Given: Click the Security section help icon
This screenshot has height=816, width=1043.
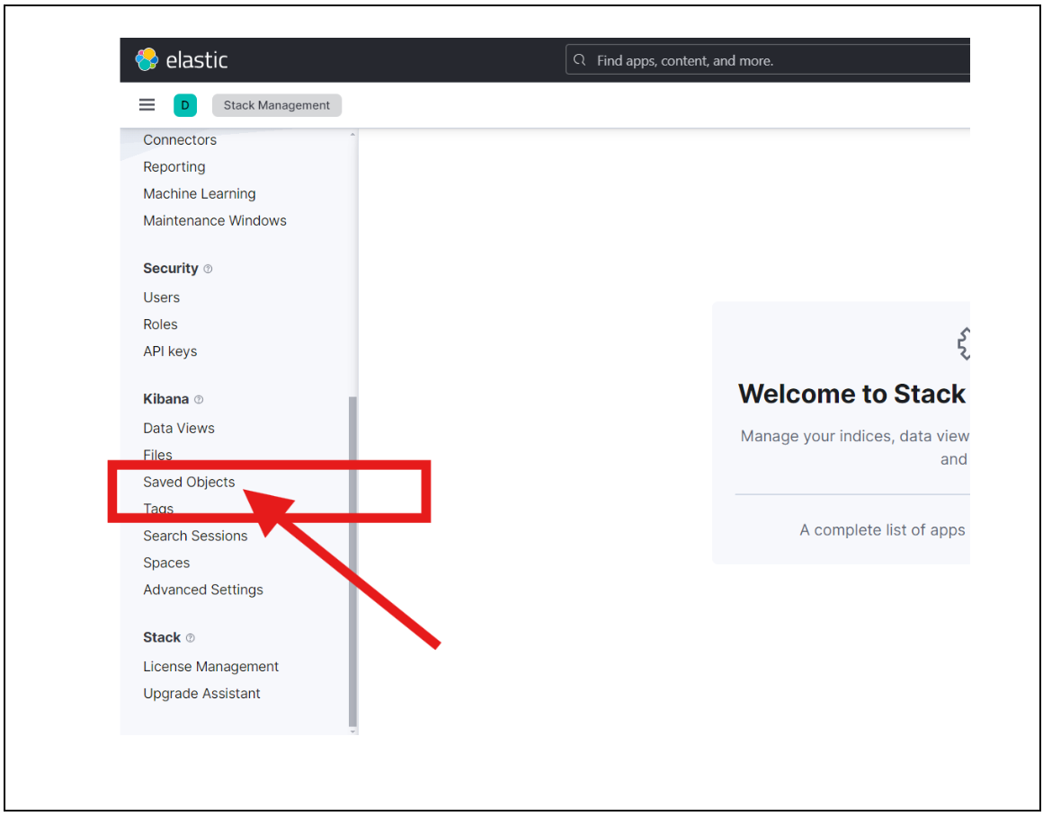Looking at the screenshot, I should point(208,269).
